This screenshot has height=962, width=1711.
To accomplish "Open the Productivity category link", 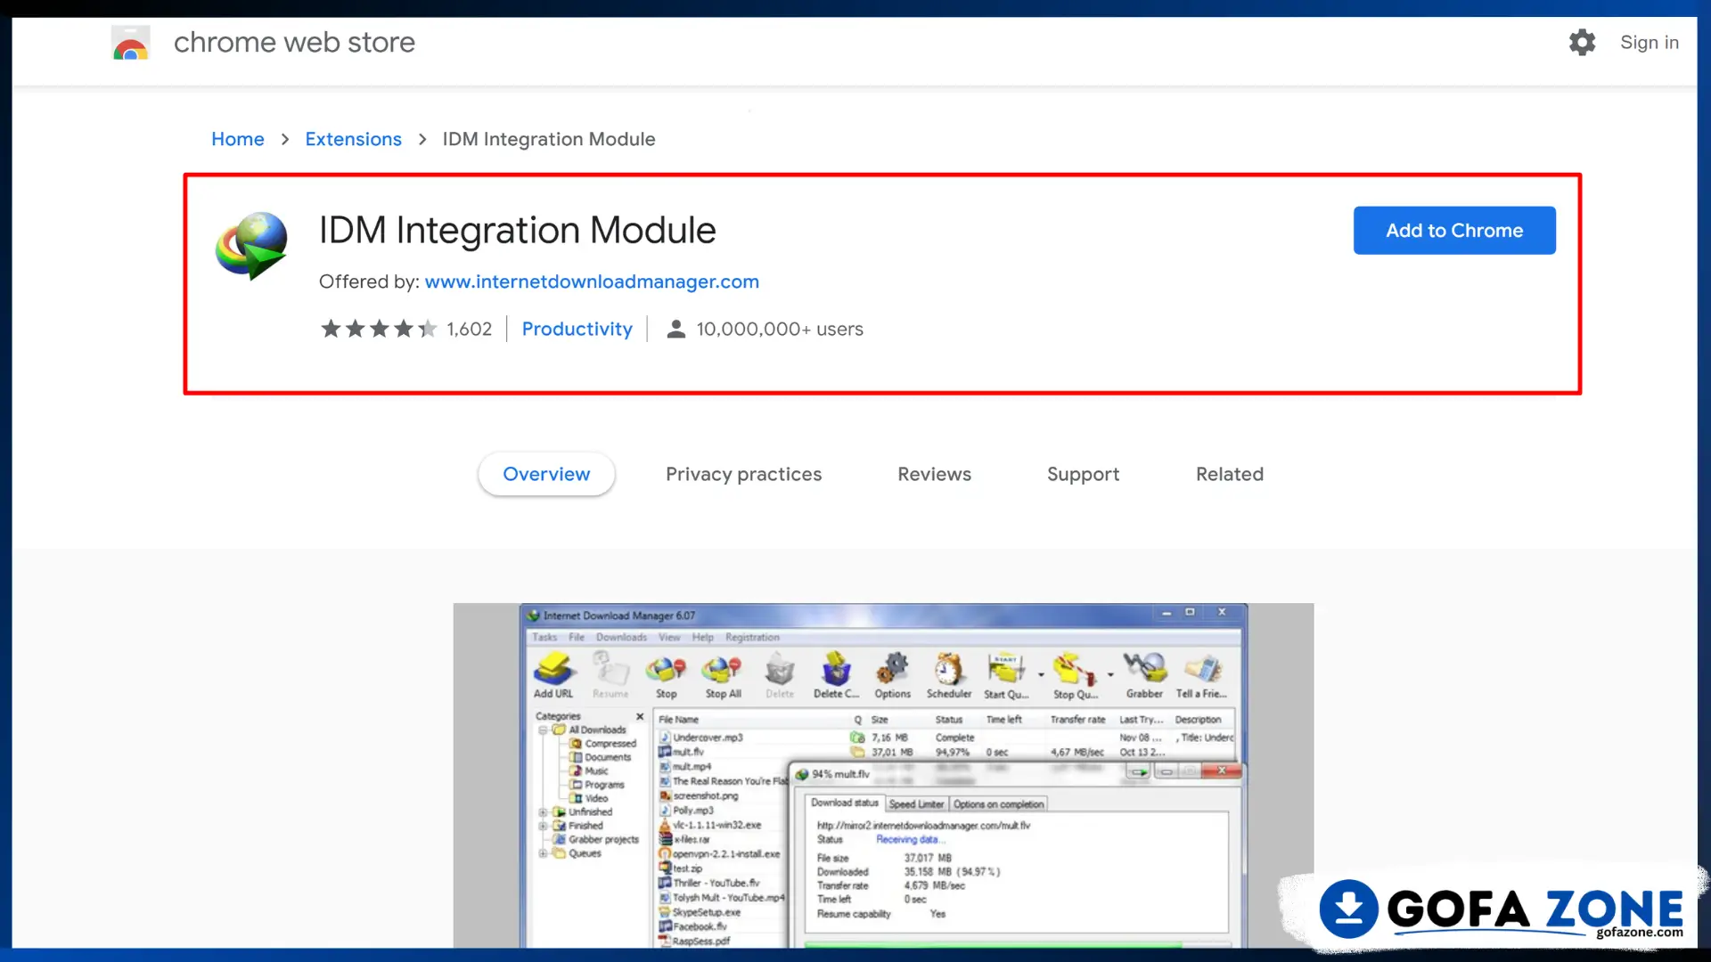I will pyautogui.click(x=577, y=329).
